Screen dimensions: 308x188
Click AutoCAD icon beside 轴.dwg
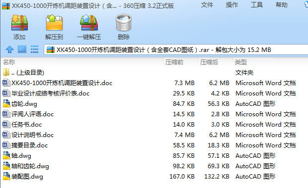coord(6,155)
